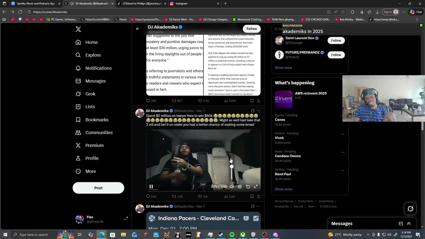Enter video fullscreen mode
The height and width of the screenshot is (239, 425).
click(x=256, y=187)
